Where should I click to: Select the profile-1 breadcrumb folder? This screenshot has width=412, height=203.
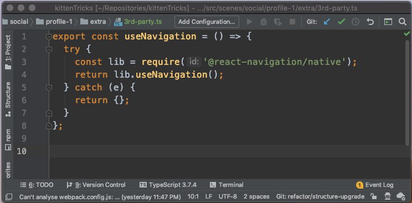(54, 22)
